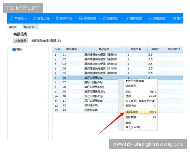Click the 价格跟踪 icon
This screenshot has height=152, width=190.
point(150,18)
